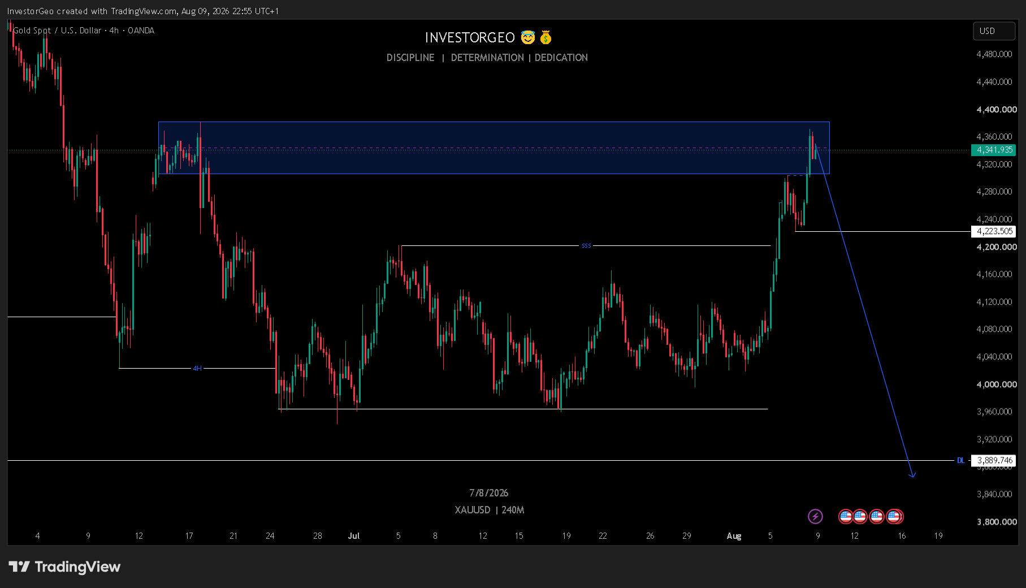This screenshot has width=1026, height=588.
Task: Open the USD currency selector
Action: (x=994, y=31)
